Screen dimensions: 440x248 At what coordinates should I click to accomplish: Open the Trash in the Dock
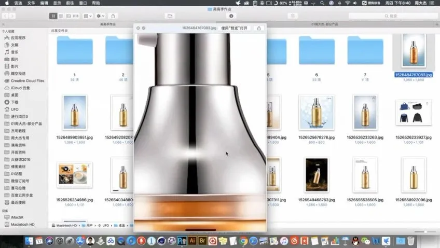pyautogui.click(x=411, y=241)
